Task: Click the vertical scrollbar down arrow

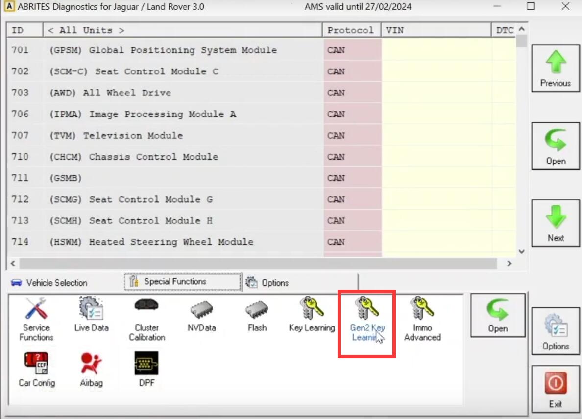Action: 522,252
